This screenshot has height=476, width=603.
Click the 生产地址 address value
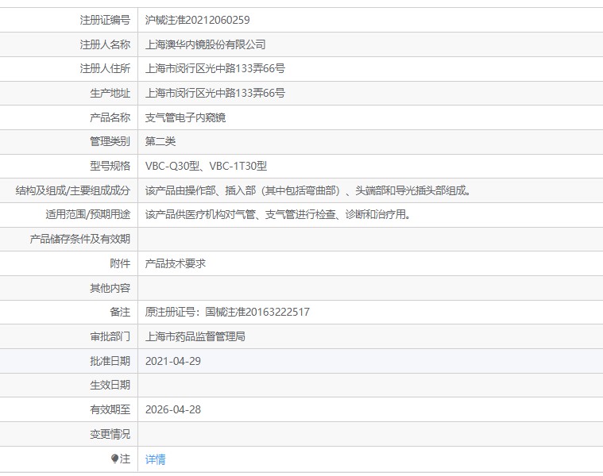[215, 93]
